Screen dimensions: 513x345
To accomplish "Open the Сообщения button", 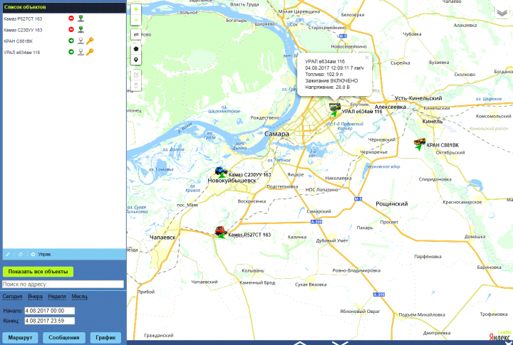I will 64,337.
